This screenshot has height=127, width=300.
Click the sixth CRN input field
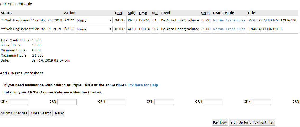[x=261, y=102]
